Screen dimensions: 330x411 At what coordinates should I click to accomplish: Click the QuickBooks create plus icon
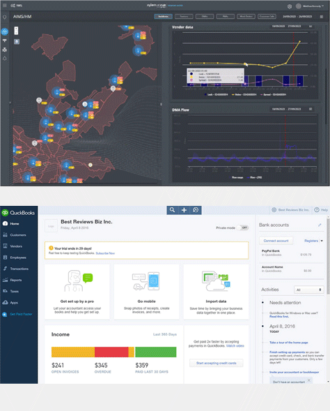pos(184,210)
